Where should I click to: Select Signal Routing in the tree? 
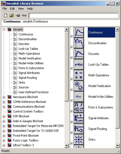[28, 78]
